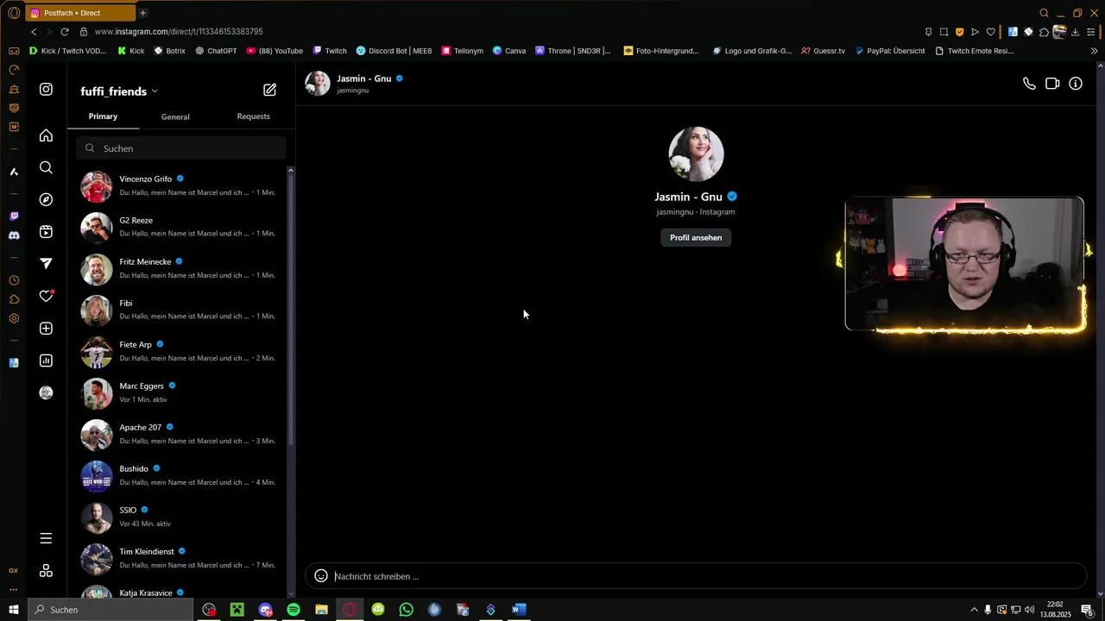Open Fritz Meinecke conversation

[x=179, y=268]
